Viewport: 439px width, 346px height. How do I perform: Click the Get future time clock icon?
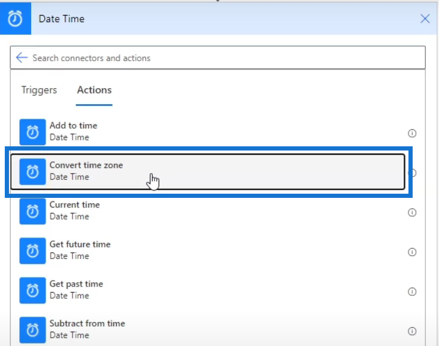click(32, 251)
